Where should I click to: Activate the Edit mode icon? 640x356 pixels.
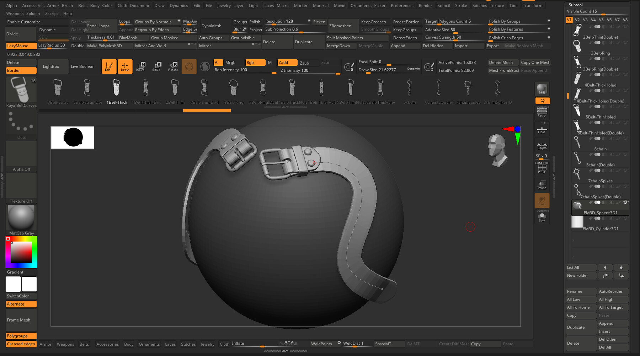click(109, 66)
